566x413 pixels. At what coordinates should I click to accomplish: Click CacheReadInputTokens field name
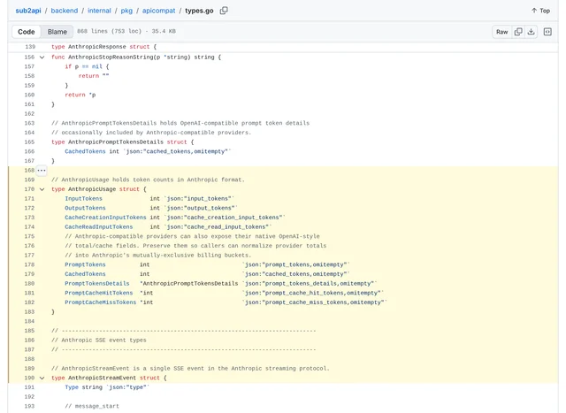click(x=99, y=226)
